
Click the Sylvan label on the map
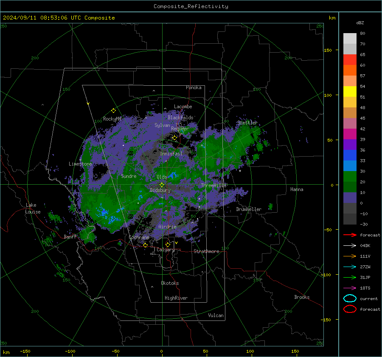162,125
